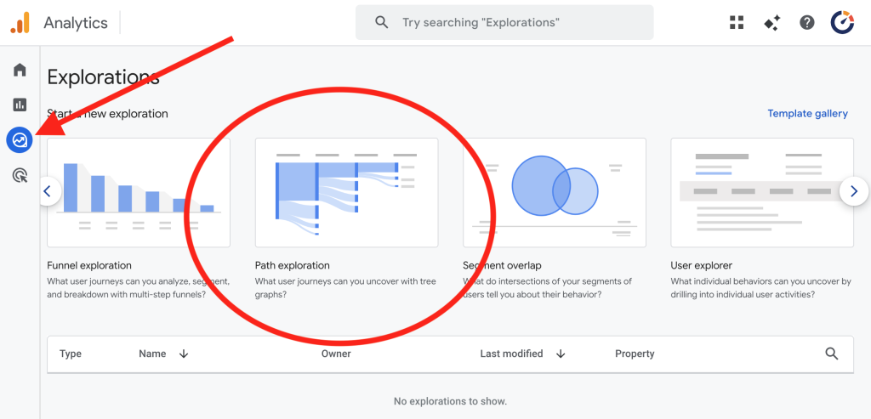Search the explorations table with magnifier icon
The height and width of the screenshot is (419, 871).
coord(832,354)
